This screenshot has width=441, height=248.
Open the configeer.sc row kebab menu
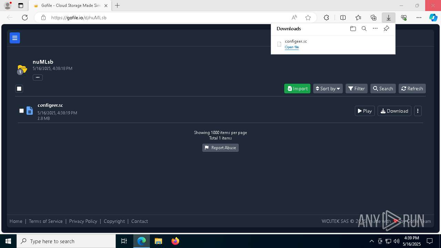(418, 111)
